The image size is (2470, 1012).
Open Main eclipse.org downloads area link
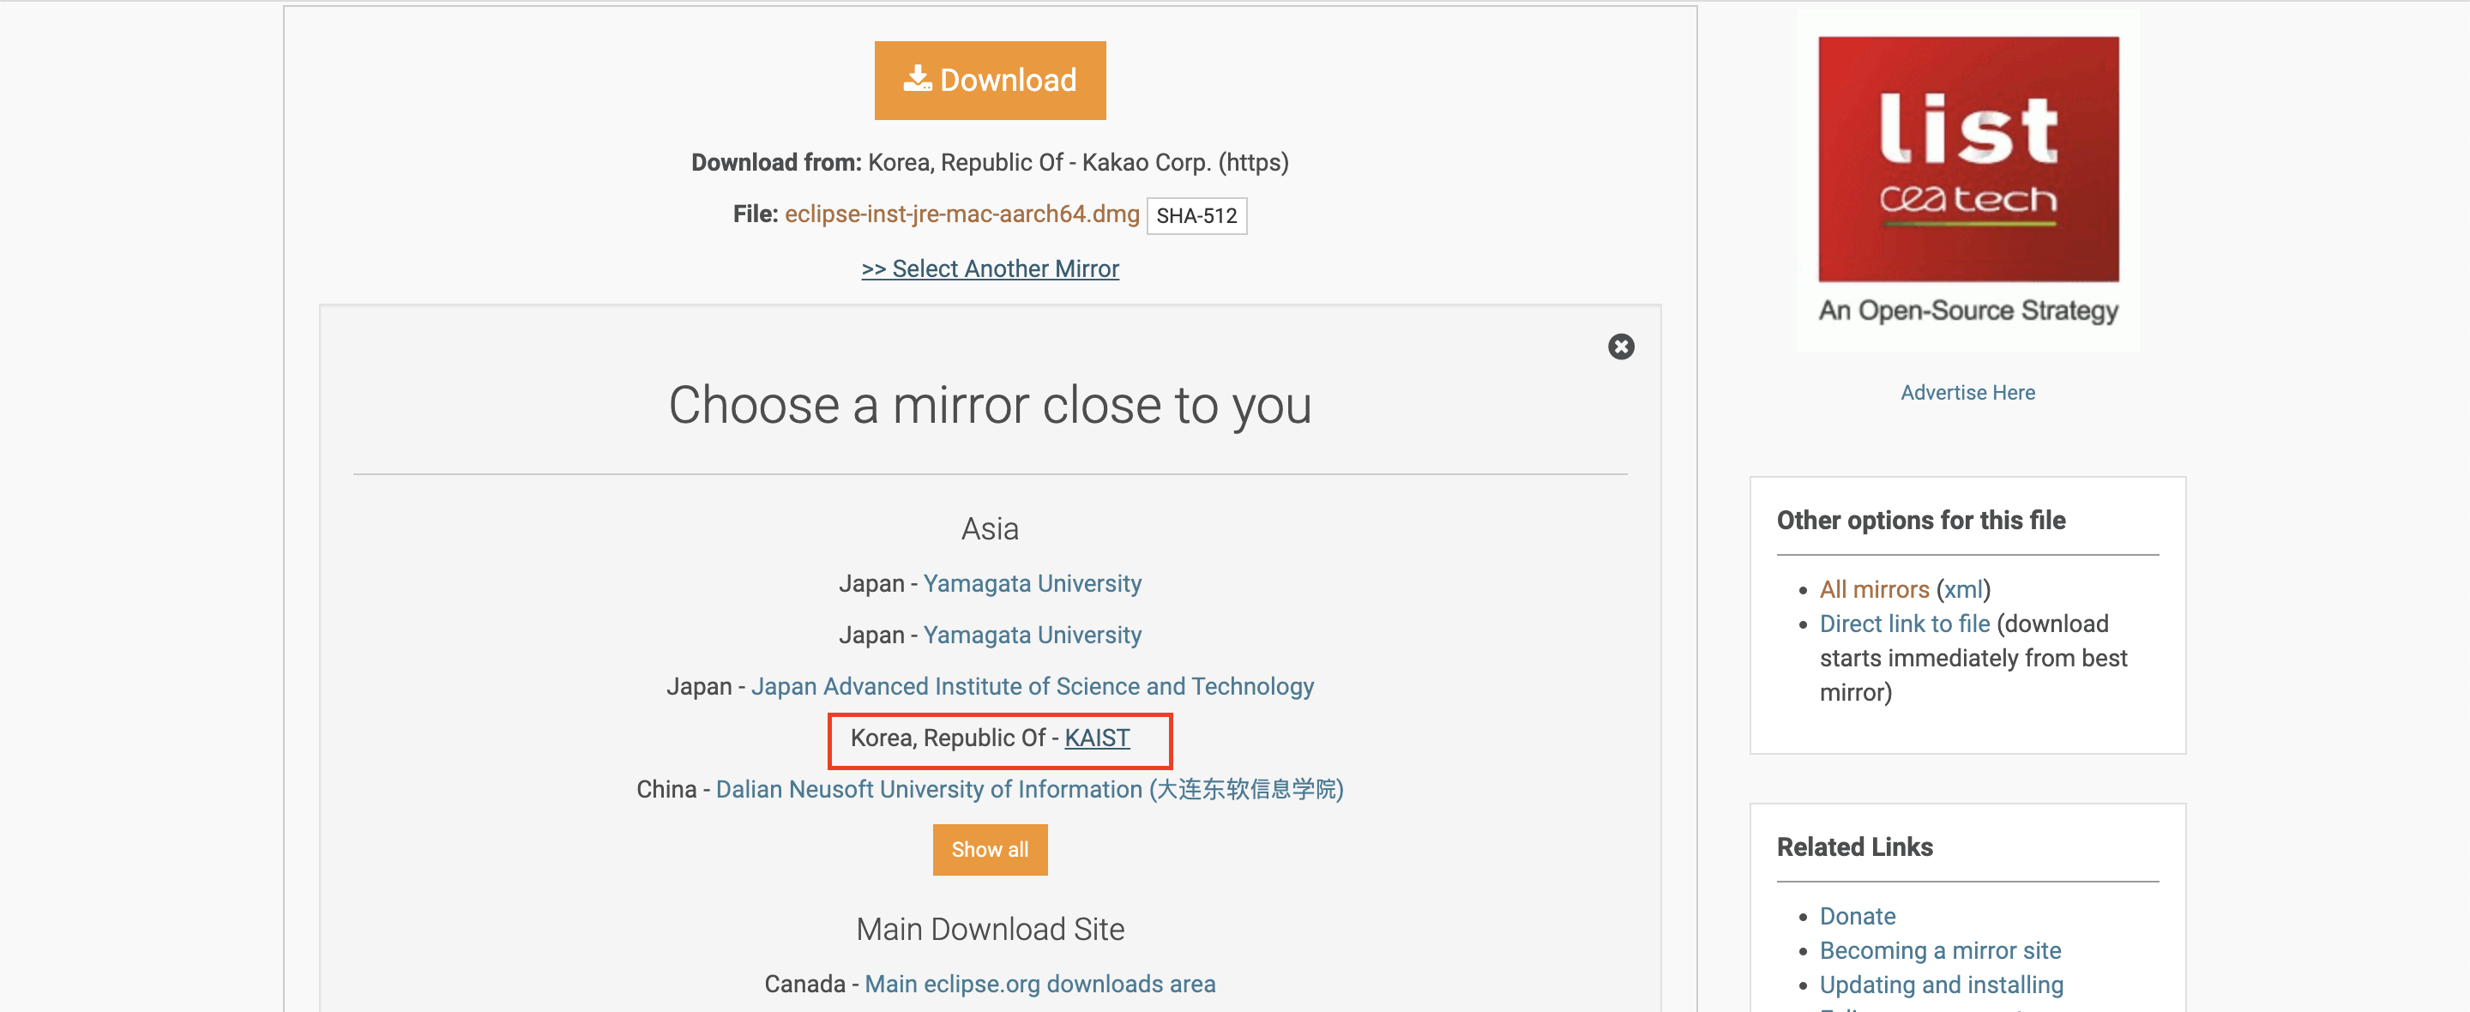pos(1039,985)
